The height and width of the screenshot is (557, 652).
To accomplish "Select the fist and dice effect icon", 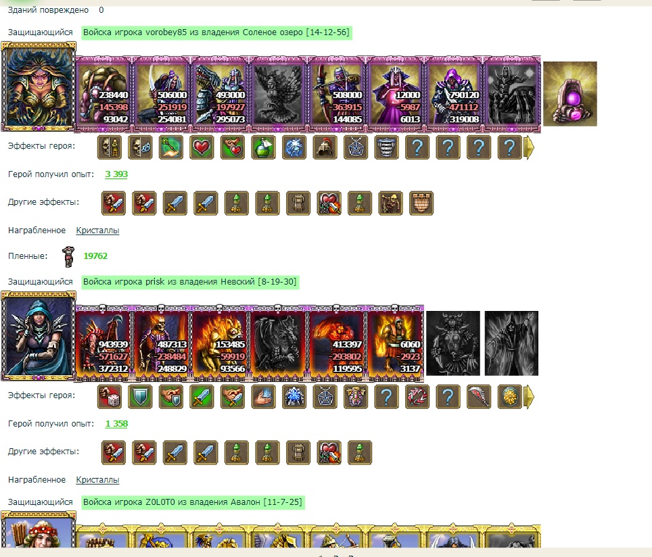I will 110,397.
